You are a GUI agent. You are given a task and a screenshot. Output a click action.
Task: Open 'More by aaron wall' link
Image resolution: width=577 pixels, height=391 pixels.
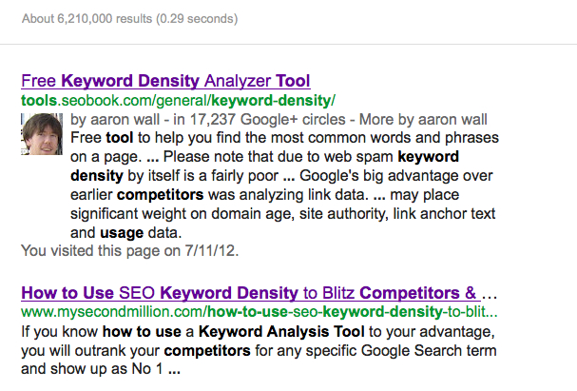pos(423,120)
